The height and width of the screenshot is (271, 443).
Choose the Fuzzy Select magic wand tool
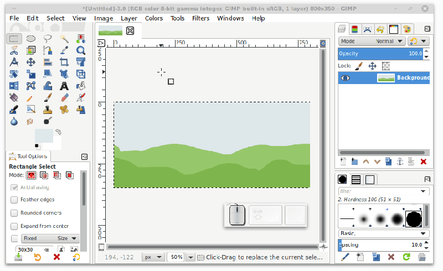[x=64, y=38]
